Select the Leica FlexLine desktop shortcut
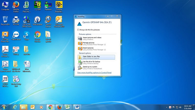Image resolution: width=195 pixels, height=110 pixels. click(x=27, y=7)
